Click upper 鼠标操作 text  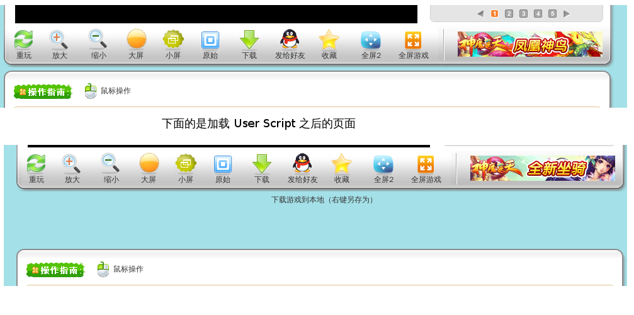(116, 91)
